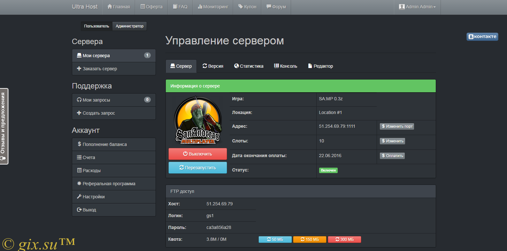The height and width of the screenshot is (251, 507).
Task: Click the Форум speech bubble icon
Action: coord(269,6)
